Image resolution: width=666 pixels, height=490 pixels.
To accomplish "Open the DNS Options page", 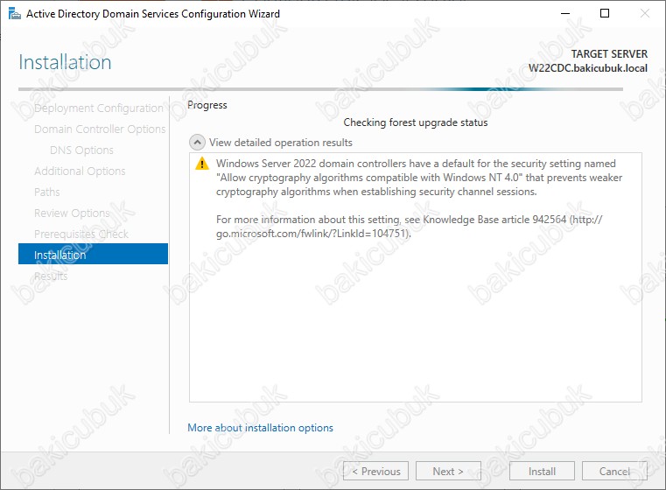I will pos(81,150).
